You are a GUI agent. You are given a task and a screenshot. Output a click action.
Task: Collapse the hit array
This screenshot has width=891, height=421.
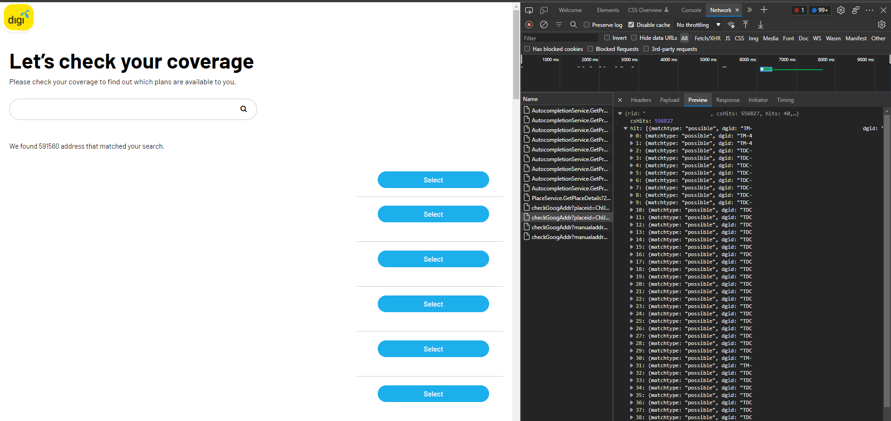[x=626, y=128]
